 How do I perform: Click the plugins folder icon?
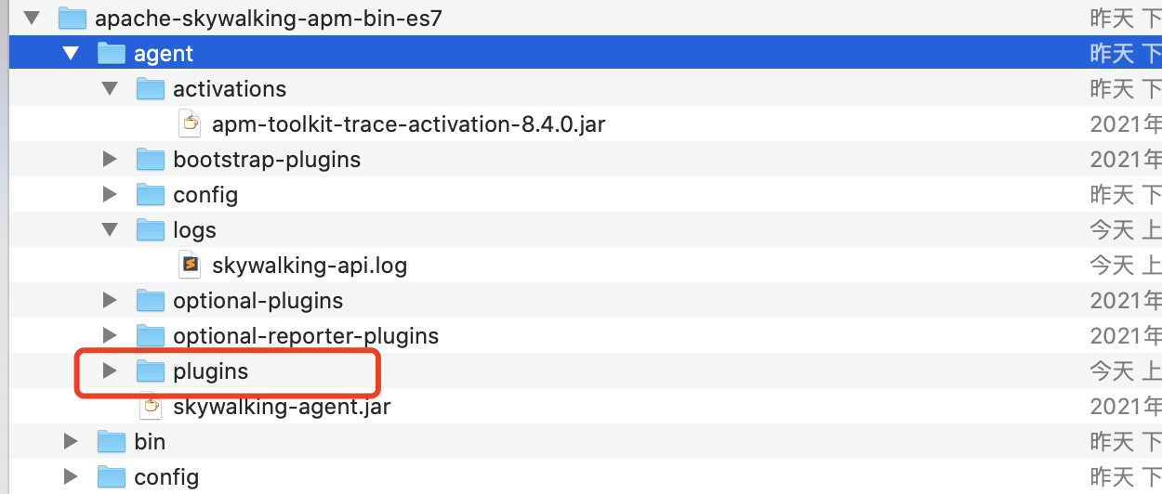150,371
